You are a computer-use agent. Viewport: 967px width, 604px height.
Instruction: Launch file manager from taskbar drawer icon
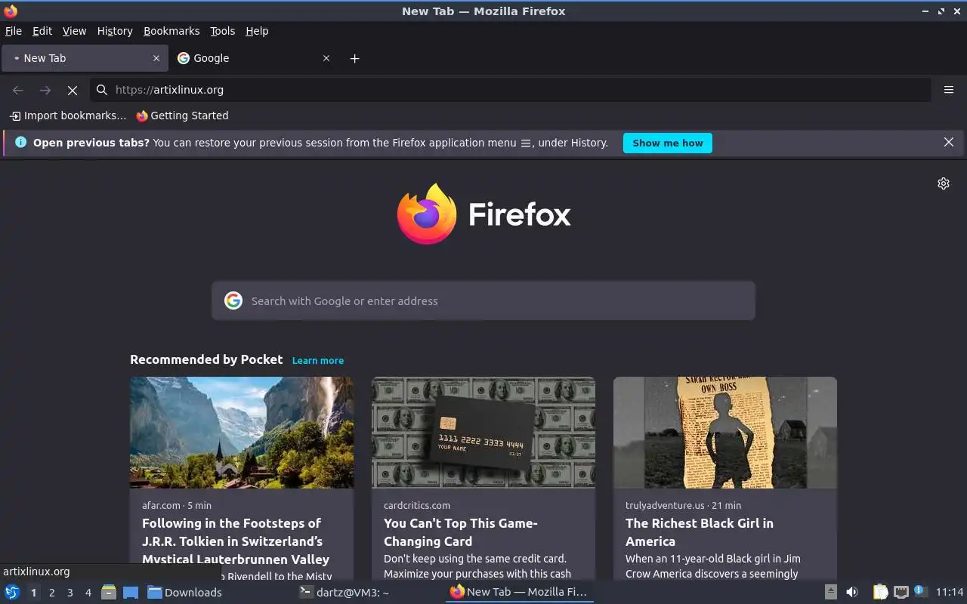[x=109, y=593]
